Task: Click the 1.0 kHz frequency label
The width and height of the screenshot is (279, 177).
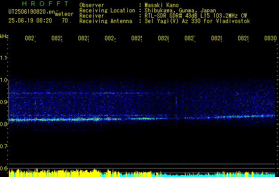Action: coord(4,80)
